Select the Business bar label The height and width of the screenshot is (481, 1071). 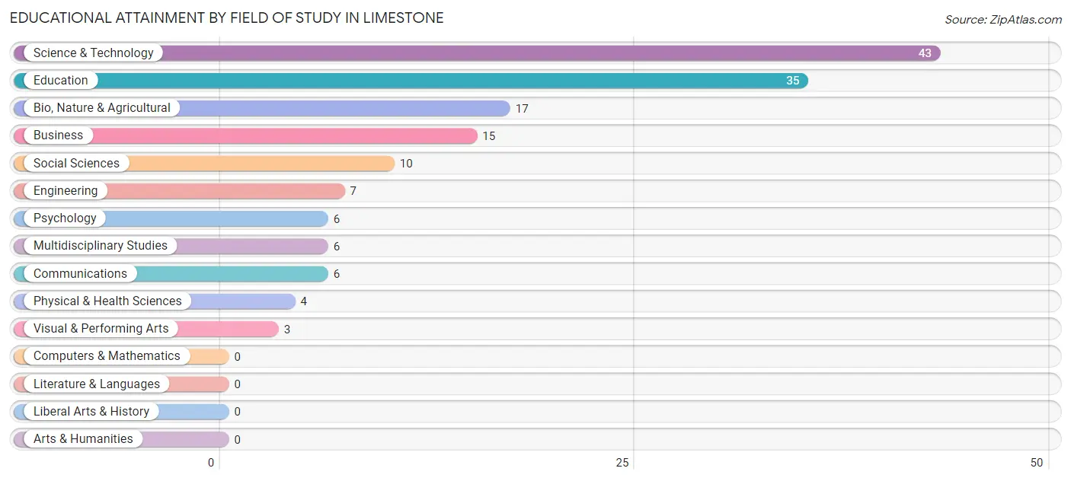click(x=58, y=135)
